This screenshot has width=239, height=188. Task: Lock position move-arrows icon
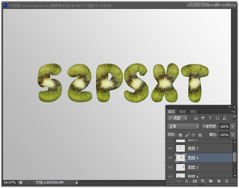[193, 135]
